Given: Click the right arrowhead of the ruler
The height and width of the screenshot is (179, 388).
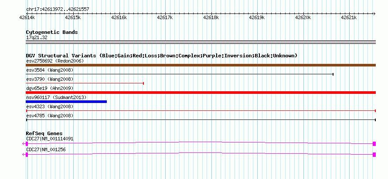Looking at the screenshot, I should tap(374, 13).
